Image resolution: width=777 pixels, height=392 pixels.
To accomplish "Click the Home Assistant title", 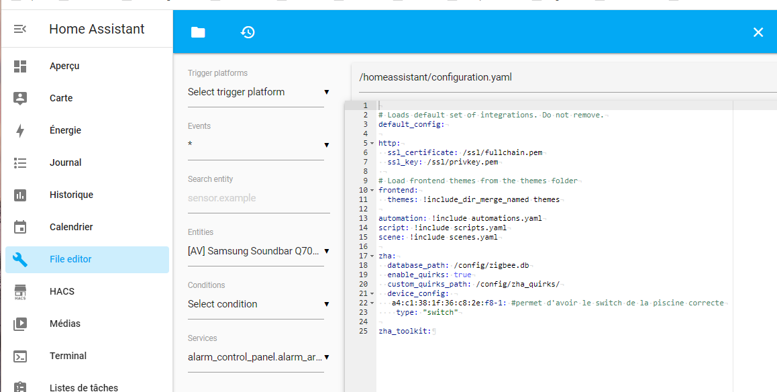I will (x=97, y=30).
